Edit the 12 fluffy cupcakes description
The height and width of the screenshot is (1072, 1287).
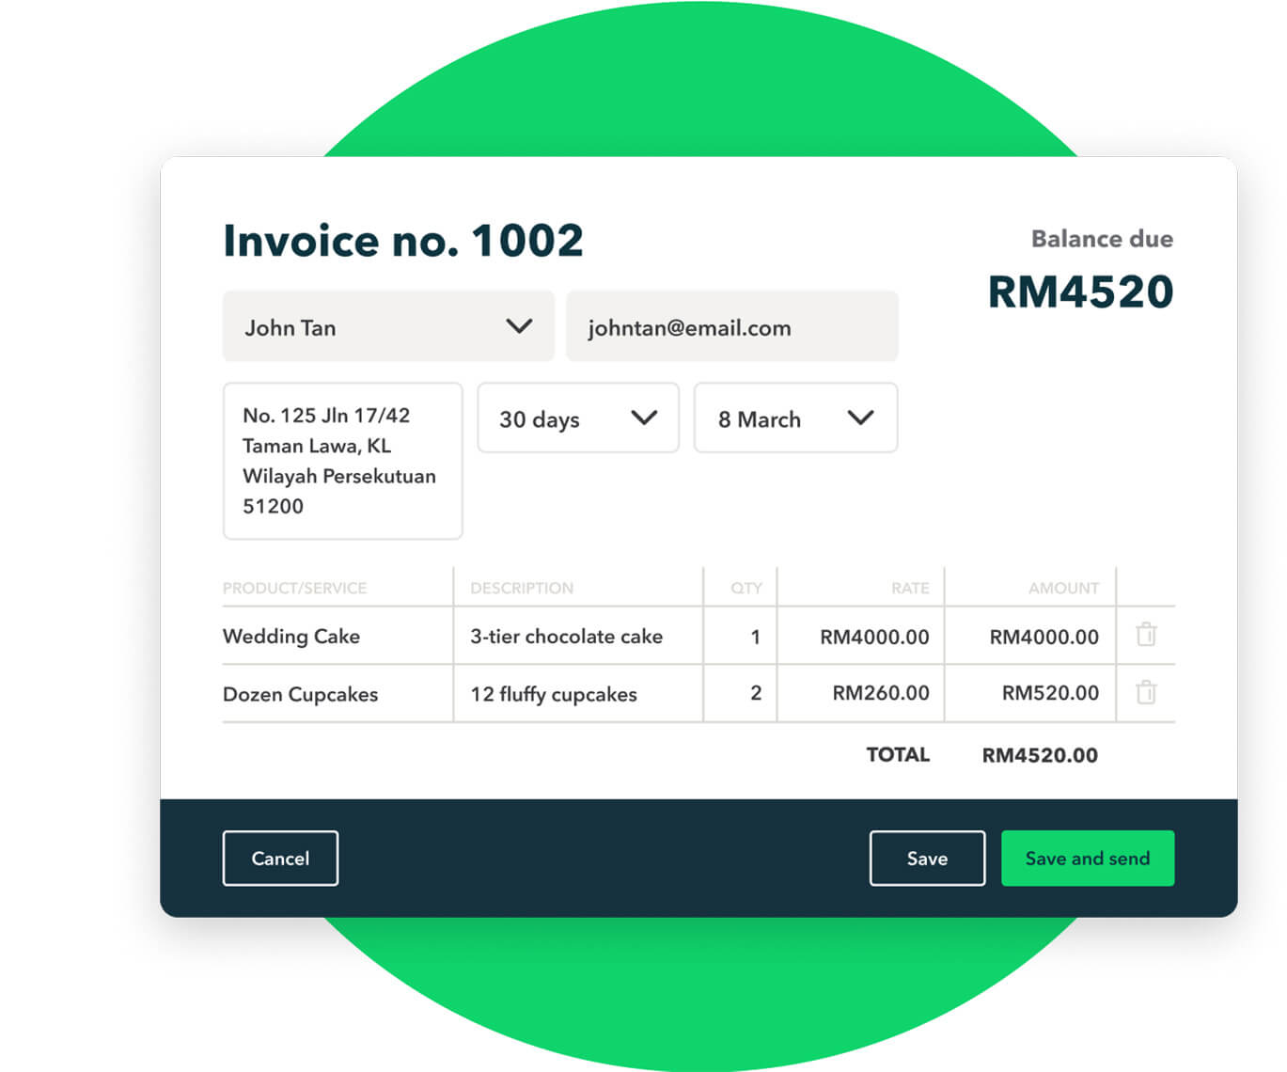click(553, 694)
